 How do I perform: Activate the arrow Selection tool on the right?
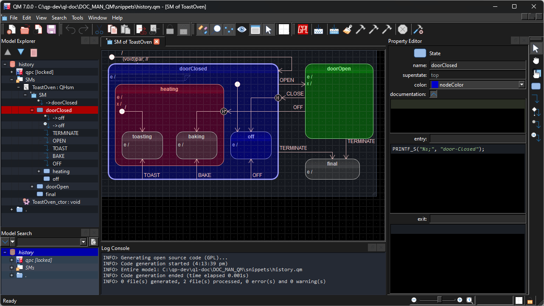[x=536, y=48]
